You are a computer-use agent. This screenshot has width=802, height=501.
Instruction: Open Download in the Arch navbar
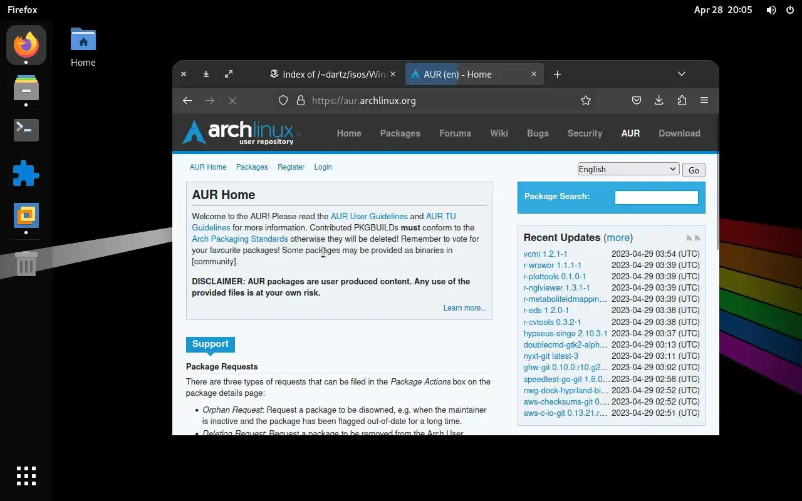679,133
